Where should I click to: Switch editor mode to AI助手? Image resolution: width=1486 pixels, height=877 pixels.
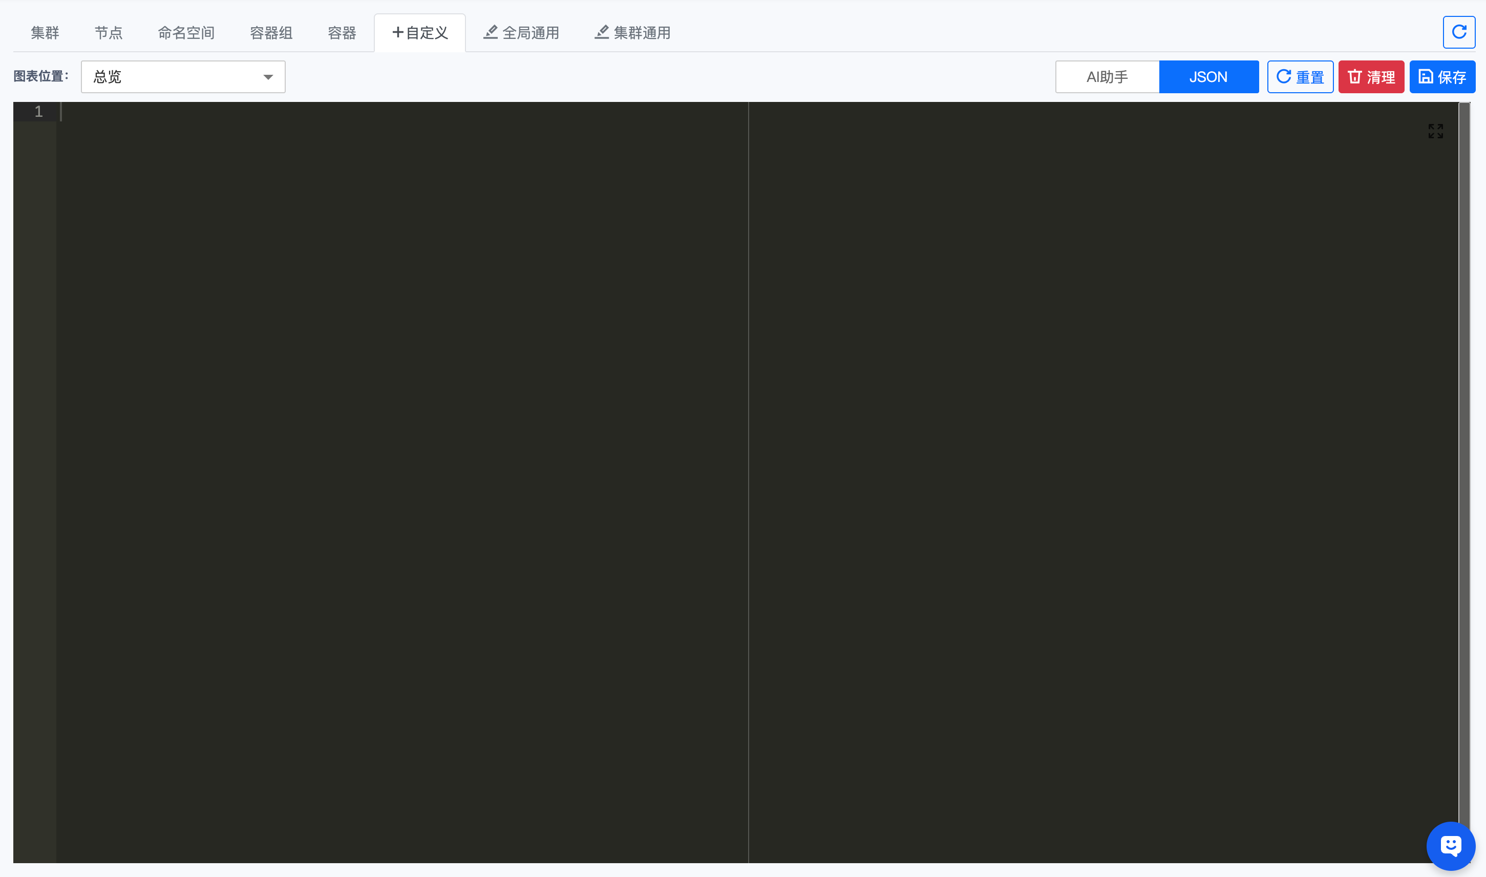(x=1107, y=77)
